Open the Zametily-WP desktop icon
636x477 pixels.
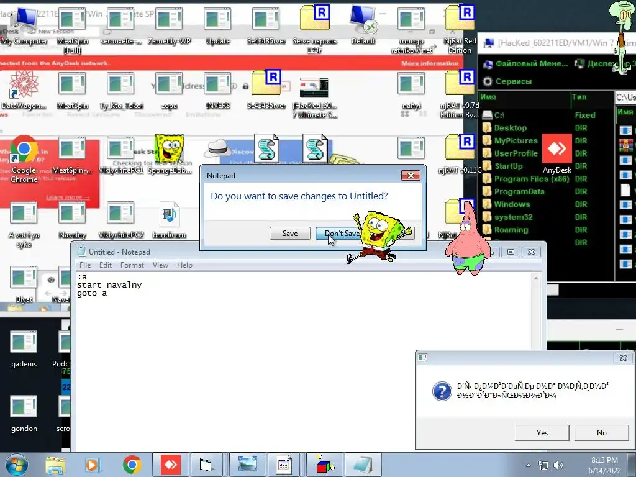(169, 25)
